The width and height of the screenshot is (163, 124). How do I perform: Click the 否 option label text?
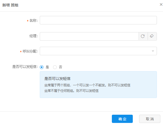(60, 67)
